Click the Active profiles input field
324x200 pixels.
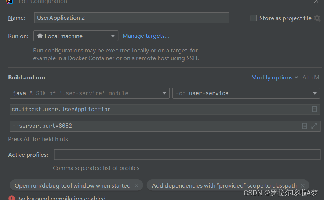[x=187, y=155]
